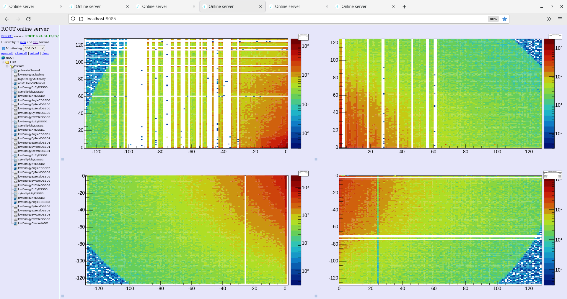The width and height of the screenshot is (567, 299).
Task: Click the pulserVsChannel histogram icon
Action: point(16,71)
